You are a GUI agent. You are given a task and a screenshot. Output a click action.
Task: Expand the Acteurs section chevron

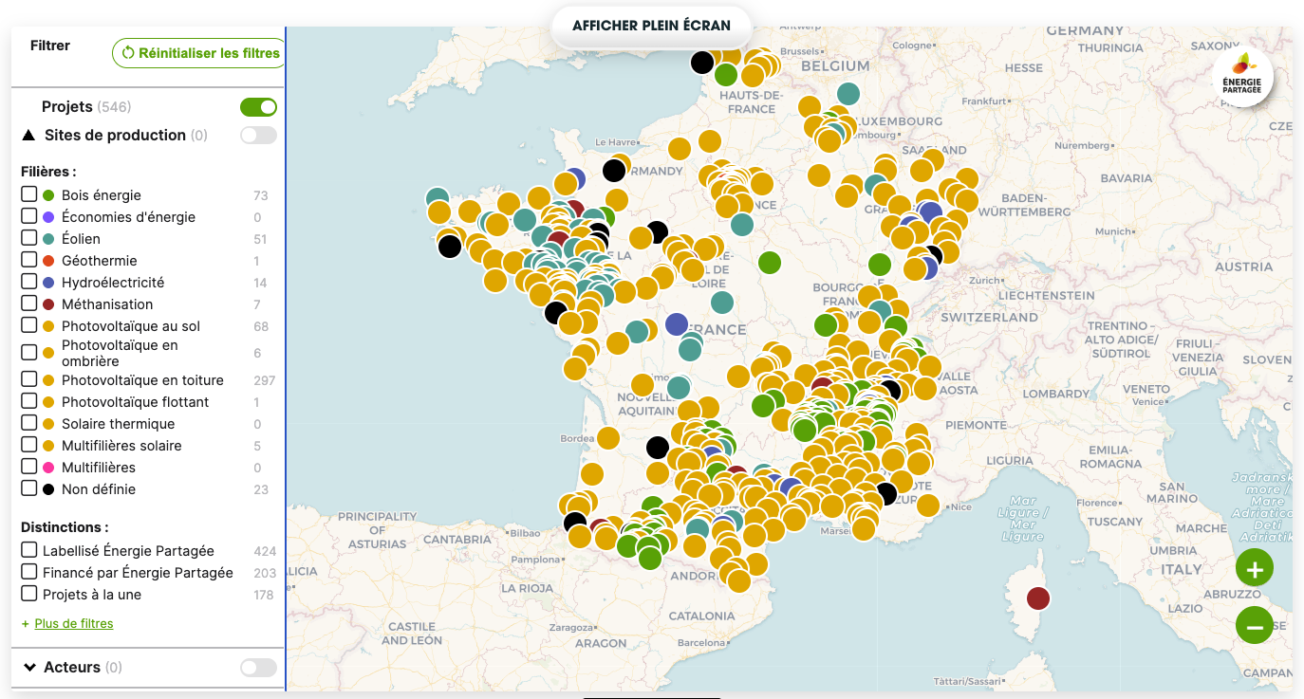(x=29, y=668)
